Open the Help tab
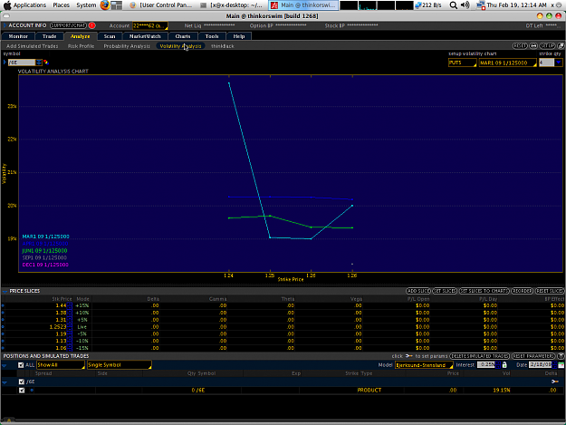This screenshot has height=425, width=566. [x=238, y=36]
